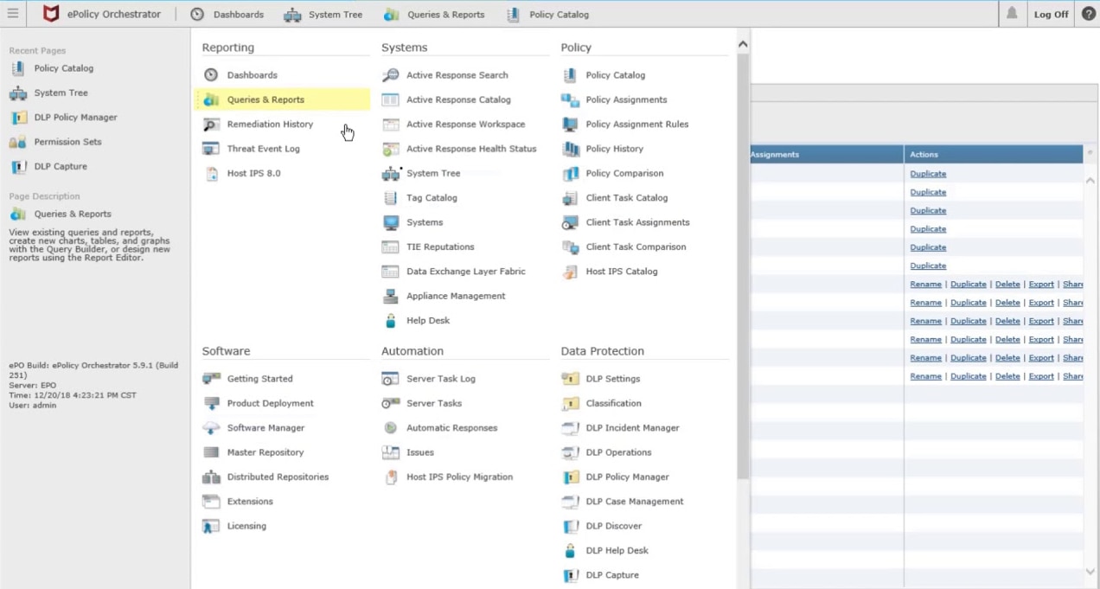Click the Log Off button
The image size is (1100, 589).
[1050, 14]
